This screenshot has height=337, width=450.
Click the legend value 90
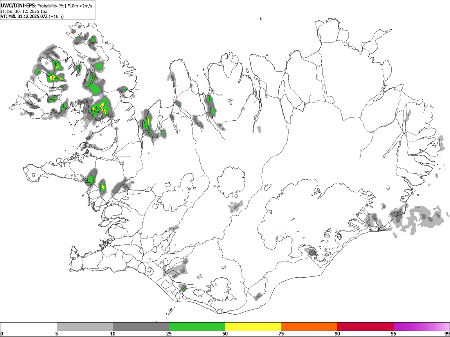[337, 333]
